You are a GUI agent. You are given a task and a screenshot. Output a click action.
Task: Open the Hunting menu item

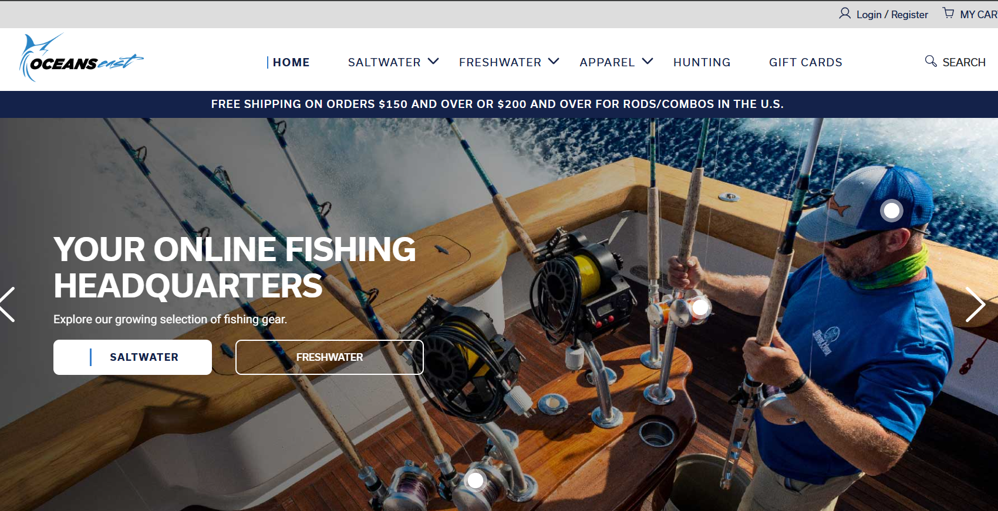click(x=702, y=62)
